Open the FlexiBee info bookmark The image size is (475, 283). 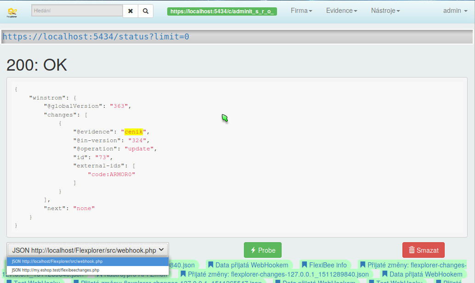pyautogui.click(x=324, y=265)
